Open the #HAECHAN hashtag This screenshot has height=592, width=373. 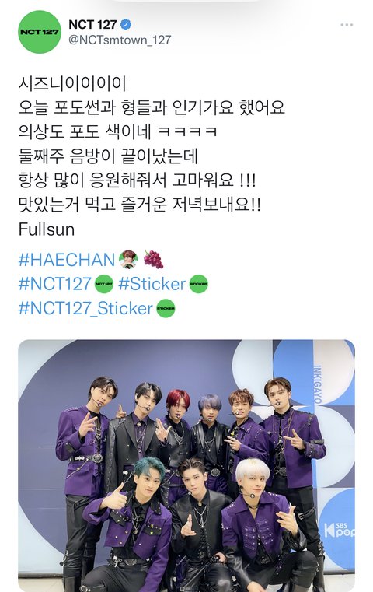[67, 260]
